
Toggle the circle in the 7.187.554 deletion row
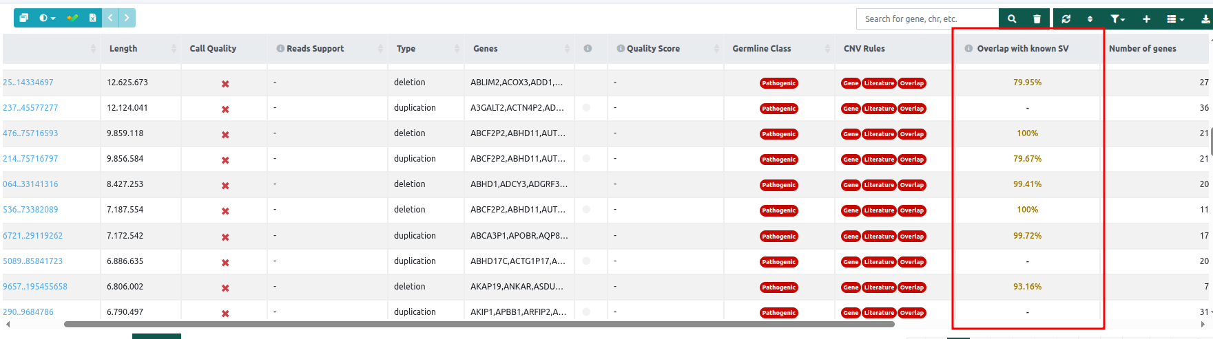[x=586, y=210]
